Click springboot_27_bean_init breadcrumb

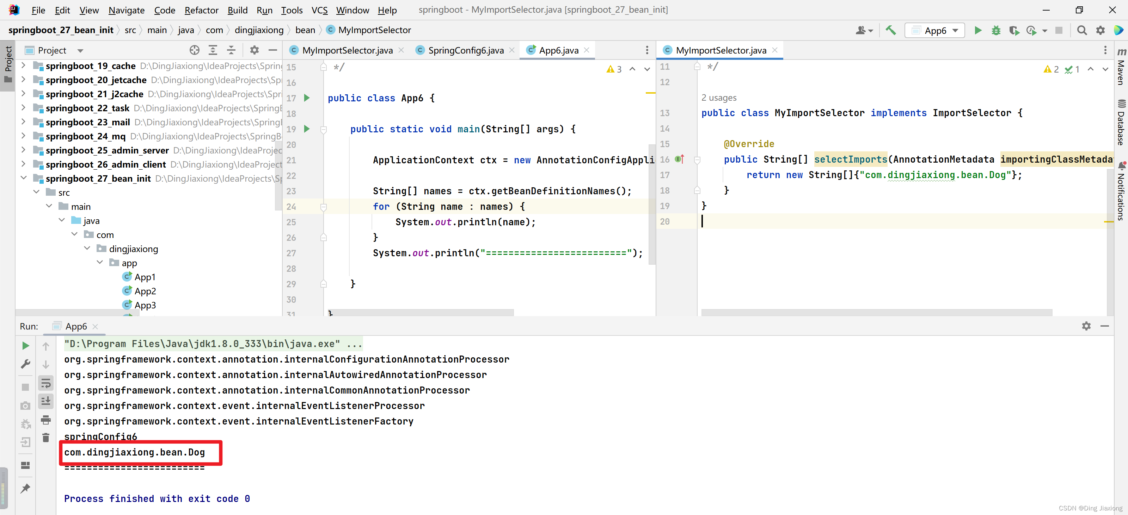coord(61,30)
